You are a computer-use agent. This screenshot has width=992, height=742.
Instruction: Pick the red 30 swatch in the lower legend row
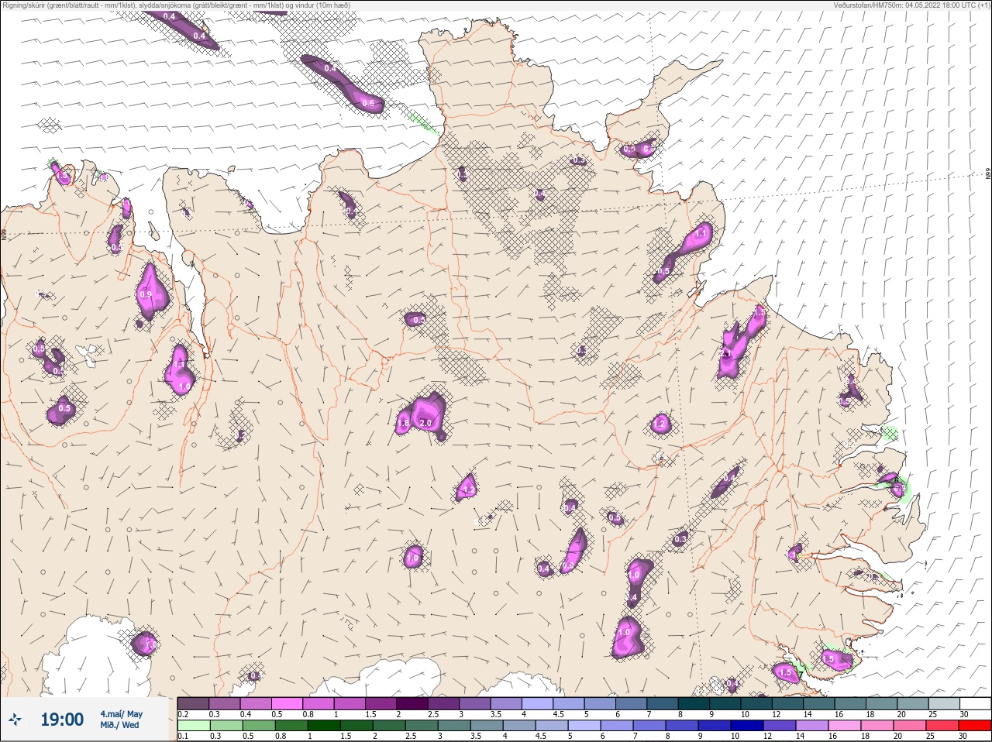tap(976, 726)
